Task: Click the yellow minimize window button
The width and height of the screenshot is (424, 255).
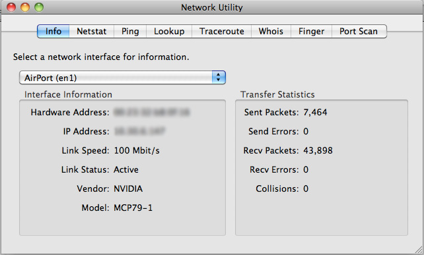Action: [25, 7]
